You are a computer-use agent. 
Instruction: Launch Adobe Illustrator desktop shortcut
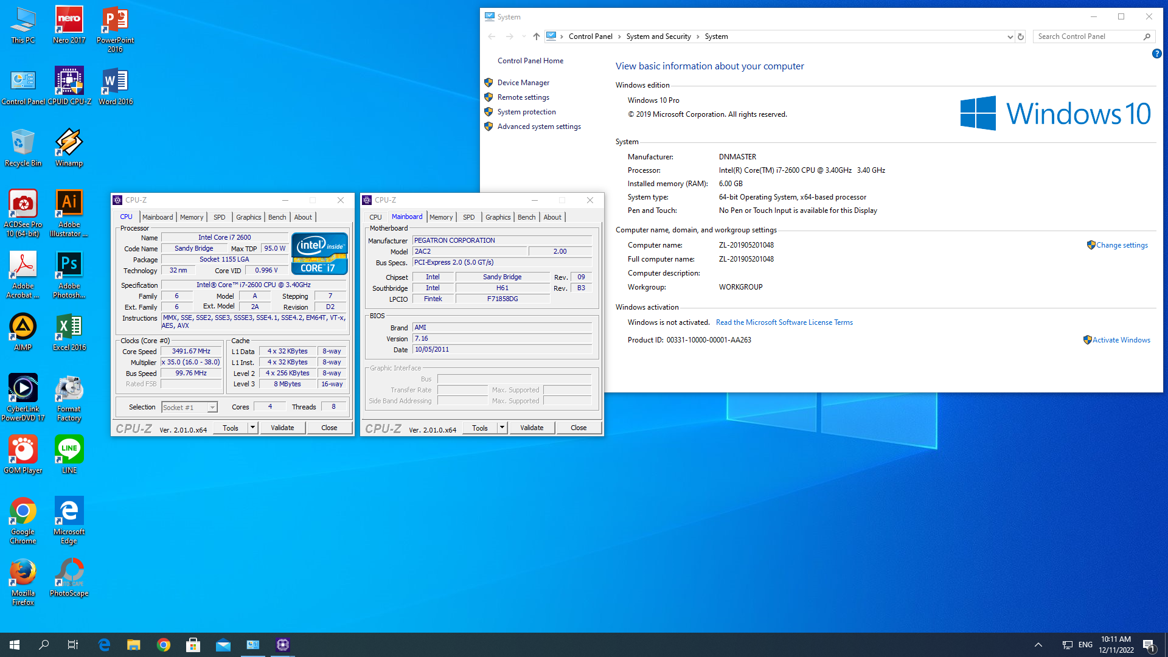pos(69,214)
